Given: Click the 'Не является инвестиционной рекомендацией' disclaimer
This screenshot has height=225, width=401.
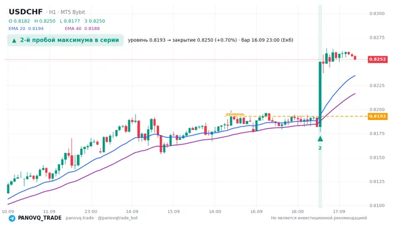Looking at the screenshot, I should 319,218.
